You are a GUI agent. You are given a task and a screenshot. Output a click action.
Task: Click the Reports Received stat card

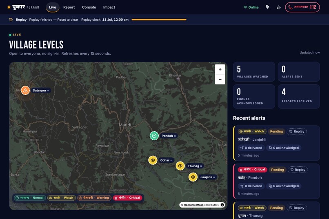tap(298, 96)
